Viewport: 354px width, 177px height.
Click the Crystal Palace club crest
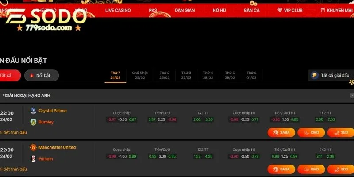coord(33,111)
